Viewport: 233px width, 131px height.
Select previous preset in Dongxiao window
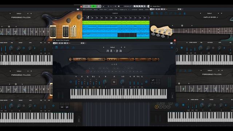[x=103, y=47]
